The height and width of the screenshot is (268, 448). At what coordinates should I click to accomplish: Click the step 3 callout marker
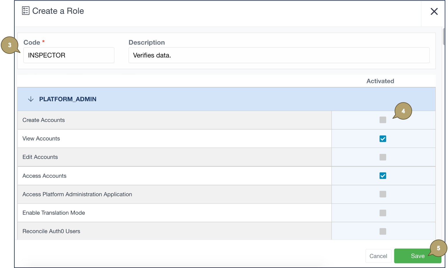9,45
